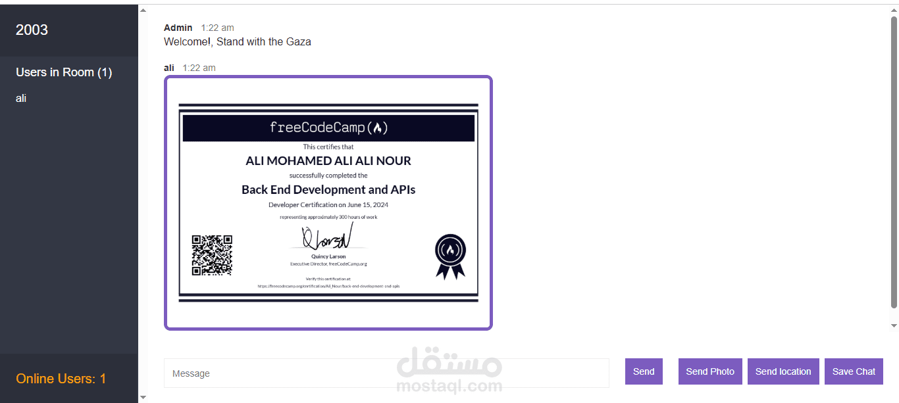Image resolution: width=899 pixels, height=403 pixels.
Task: Export conversation with Save Chat button
Action: pyautogui.click(x=854, y=371)
